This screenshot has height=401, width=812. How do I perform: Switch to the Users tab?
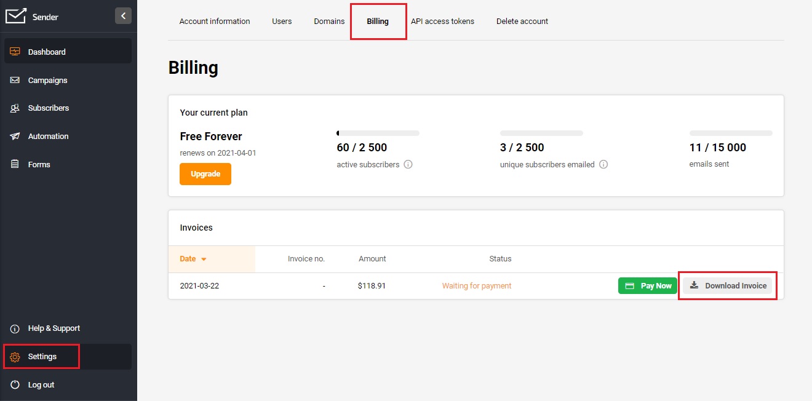(x=282, y=21)
